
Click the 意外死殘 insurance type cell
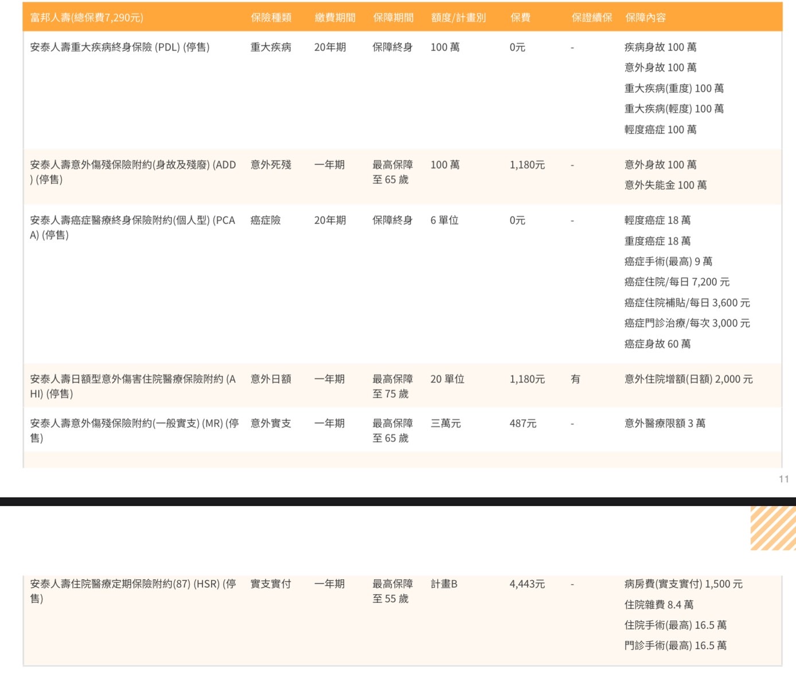point(271,165)
